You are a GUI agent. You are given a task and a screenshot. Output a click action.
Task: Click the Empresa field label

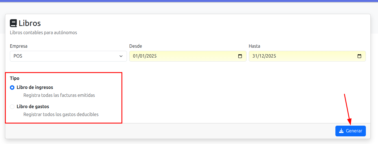[x=19, y=46]
